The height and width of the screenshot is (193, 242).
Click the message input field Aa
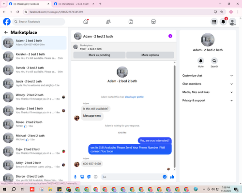132,177
